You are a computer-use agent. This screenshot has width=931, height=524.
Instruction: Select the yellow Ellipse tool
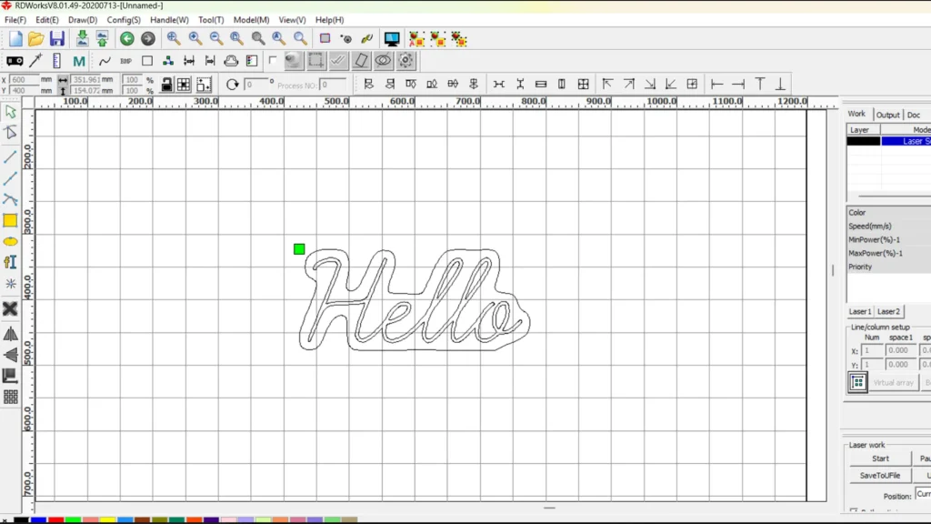click(x=11, y=242)
